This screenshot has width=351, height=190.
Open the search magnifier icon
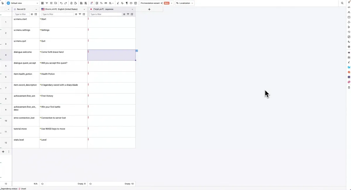[x=342, y=3]
